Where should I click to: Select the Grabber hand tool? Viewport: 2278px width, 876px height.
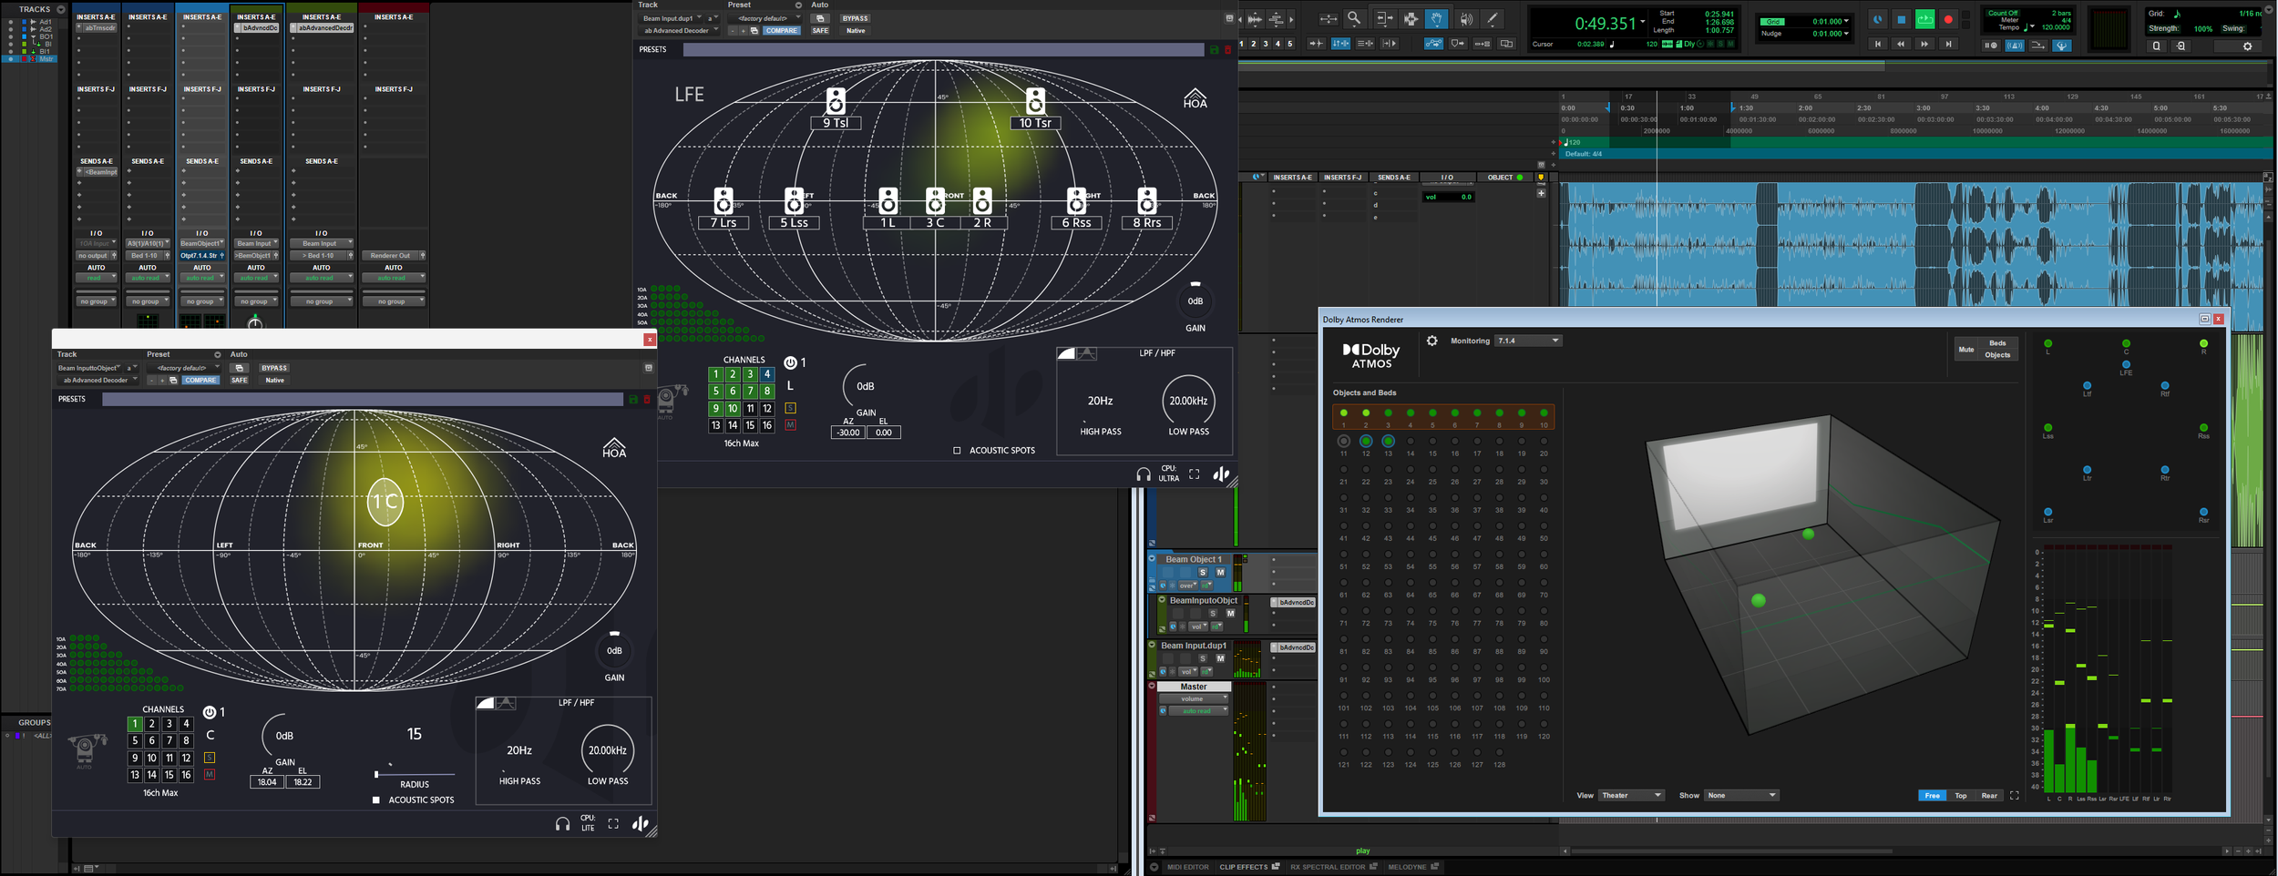point(1437,18)
